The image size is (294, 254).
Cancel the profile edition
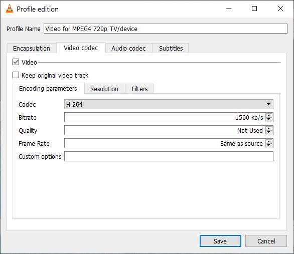click(x=266, y=241)
